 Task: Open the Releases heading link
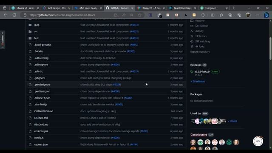[196, 65]
